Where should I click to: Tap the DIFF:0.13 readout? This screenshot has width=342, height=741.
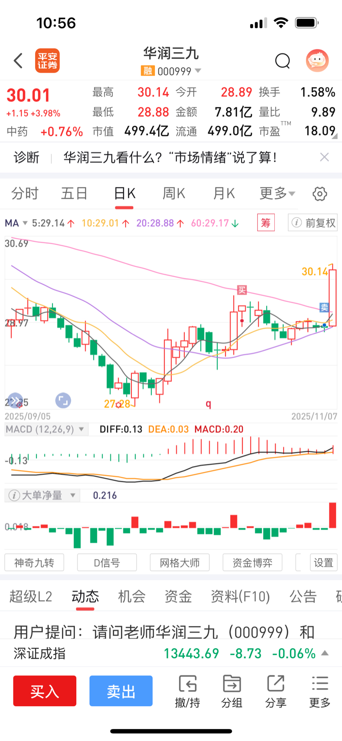121,429
